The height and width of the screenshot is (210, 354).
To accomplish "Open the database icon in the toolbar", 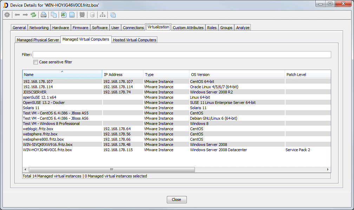I will coord(92,15).
